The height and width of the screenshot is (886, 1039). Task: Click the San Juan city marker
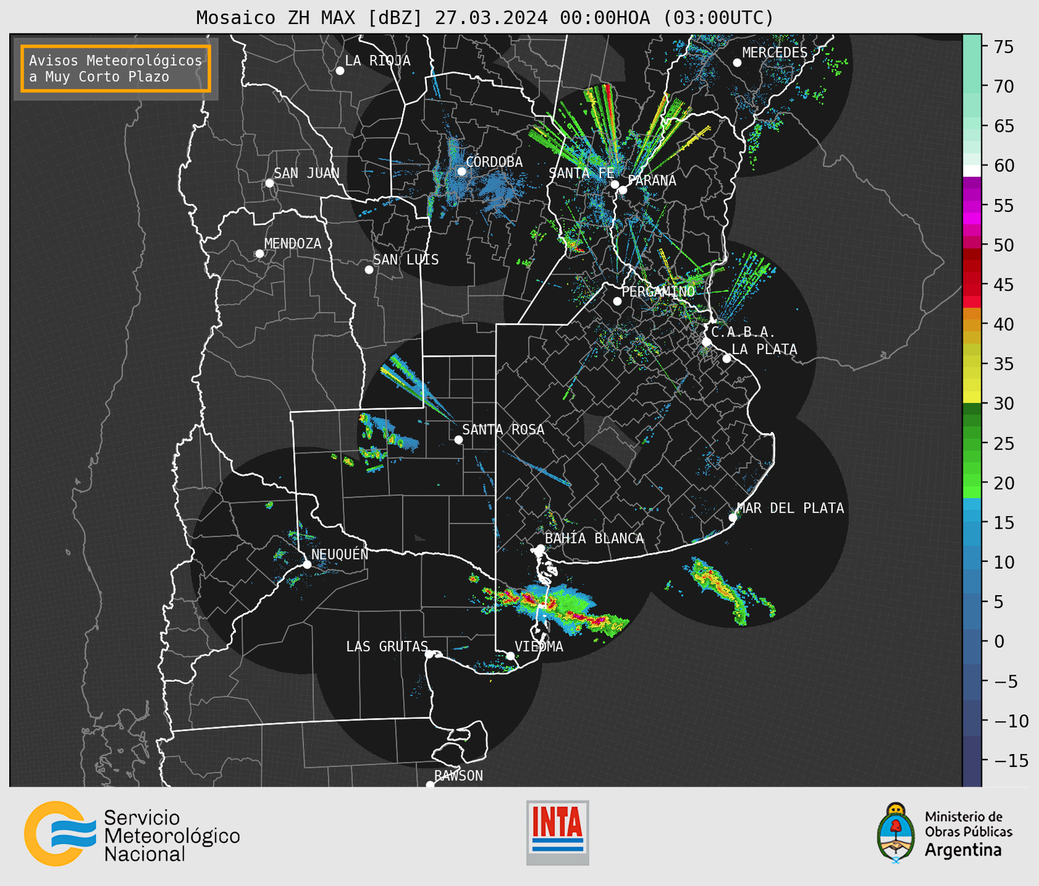click(x=269, y=183)
